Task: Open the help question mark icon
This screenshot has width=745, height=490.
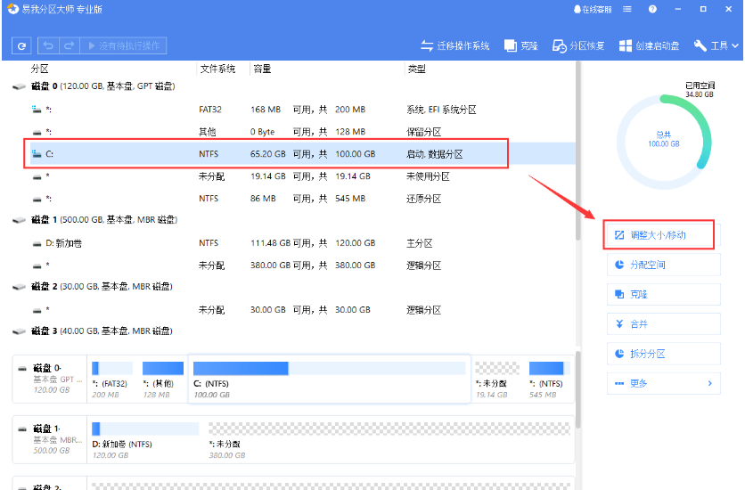Action: (x=652, y=9)
